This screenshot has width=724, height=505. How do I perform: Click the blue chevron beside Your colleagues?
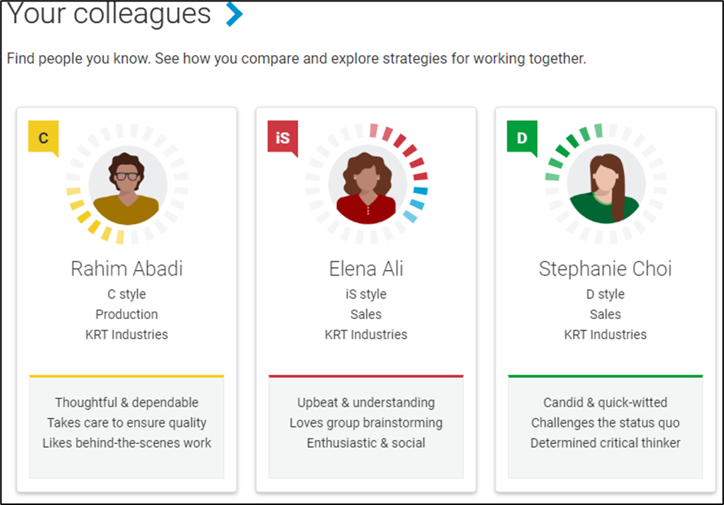coord(234,14)
